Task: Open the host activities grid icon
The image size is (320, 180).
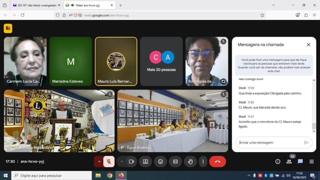Action: pyautogui.click(x=311, y=162)
